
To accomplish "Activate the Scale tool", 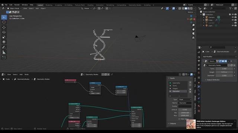I will tap(4, 37).
